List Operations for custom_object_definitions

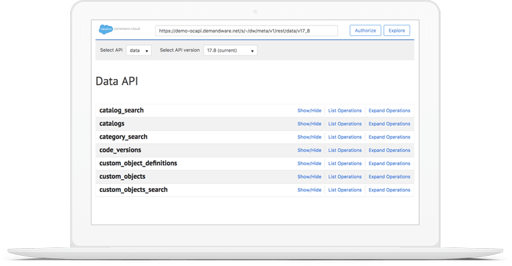[x=345, y=163]
